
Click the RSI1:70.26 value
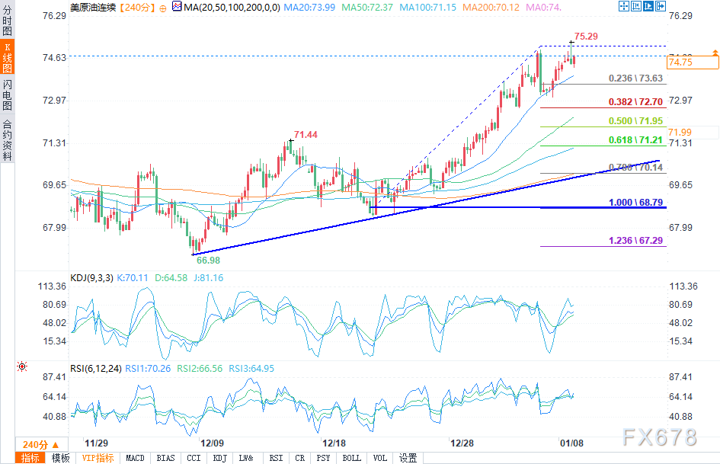pos(148,369)
